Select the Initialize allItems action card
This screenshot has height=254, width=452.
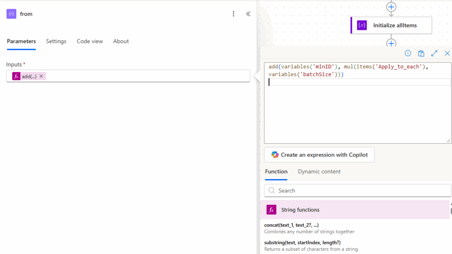click(391, 25)
